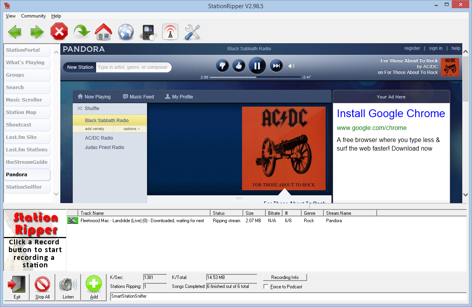Switch to My Profile tab

179,97
